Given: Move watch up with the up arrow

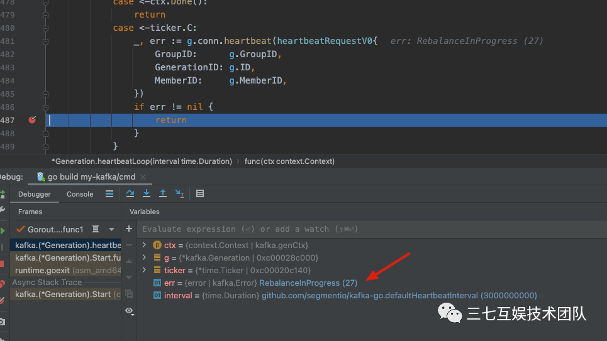Looking at the screenshot, I should pos(129,261).
